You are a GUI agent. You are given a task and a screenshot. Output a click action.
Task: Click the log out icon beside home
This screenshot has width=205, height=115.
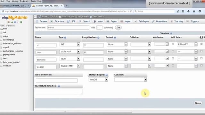pos(12,22)
